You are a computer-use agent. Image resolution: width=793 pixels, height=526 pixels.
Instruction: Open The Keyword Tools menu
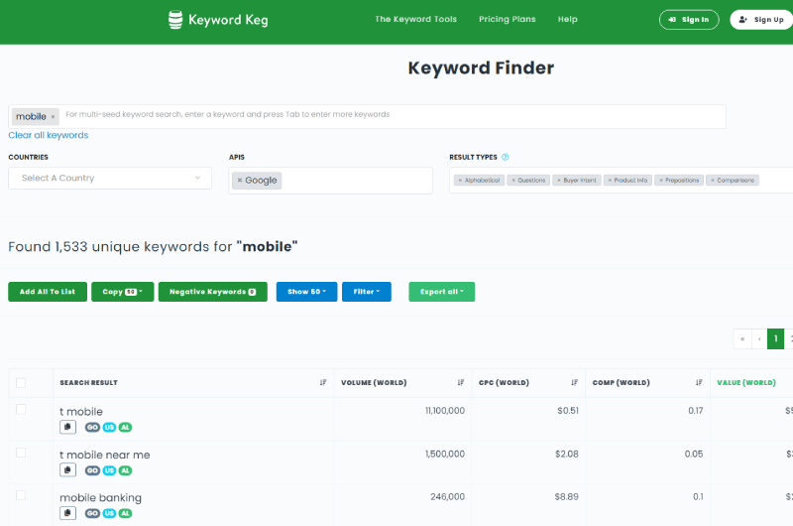(415, 19)
